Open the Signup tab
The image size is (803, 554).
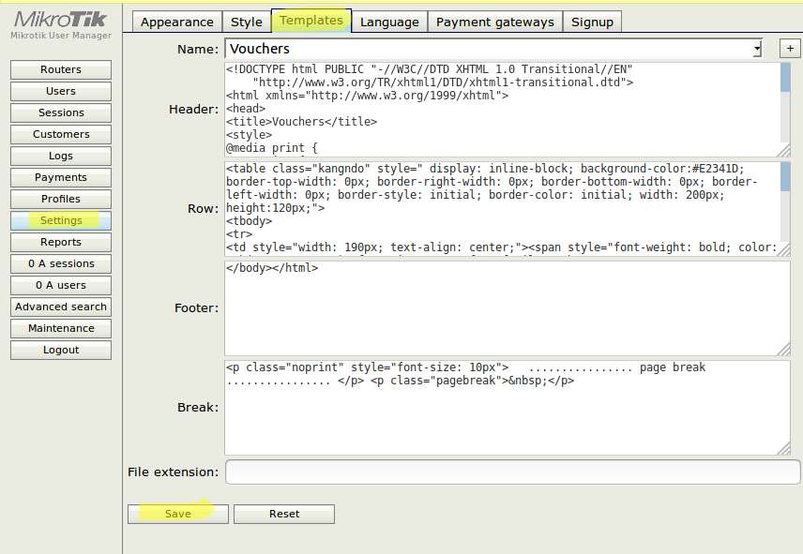tap(592, 22)
